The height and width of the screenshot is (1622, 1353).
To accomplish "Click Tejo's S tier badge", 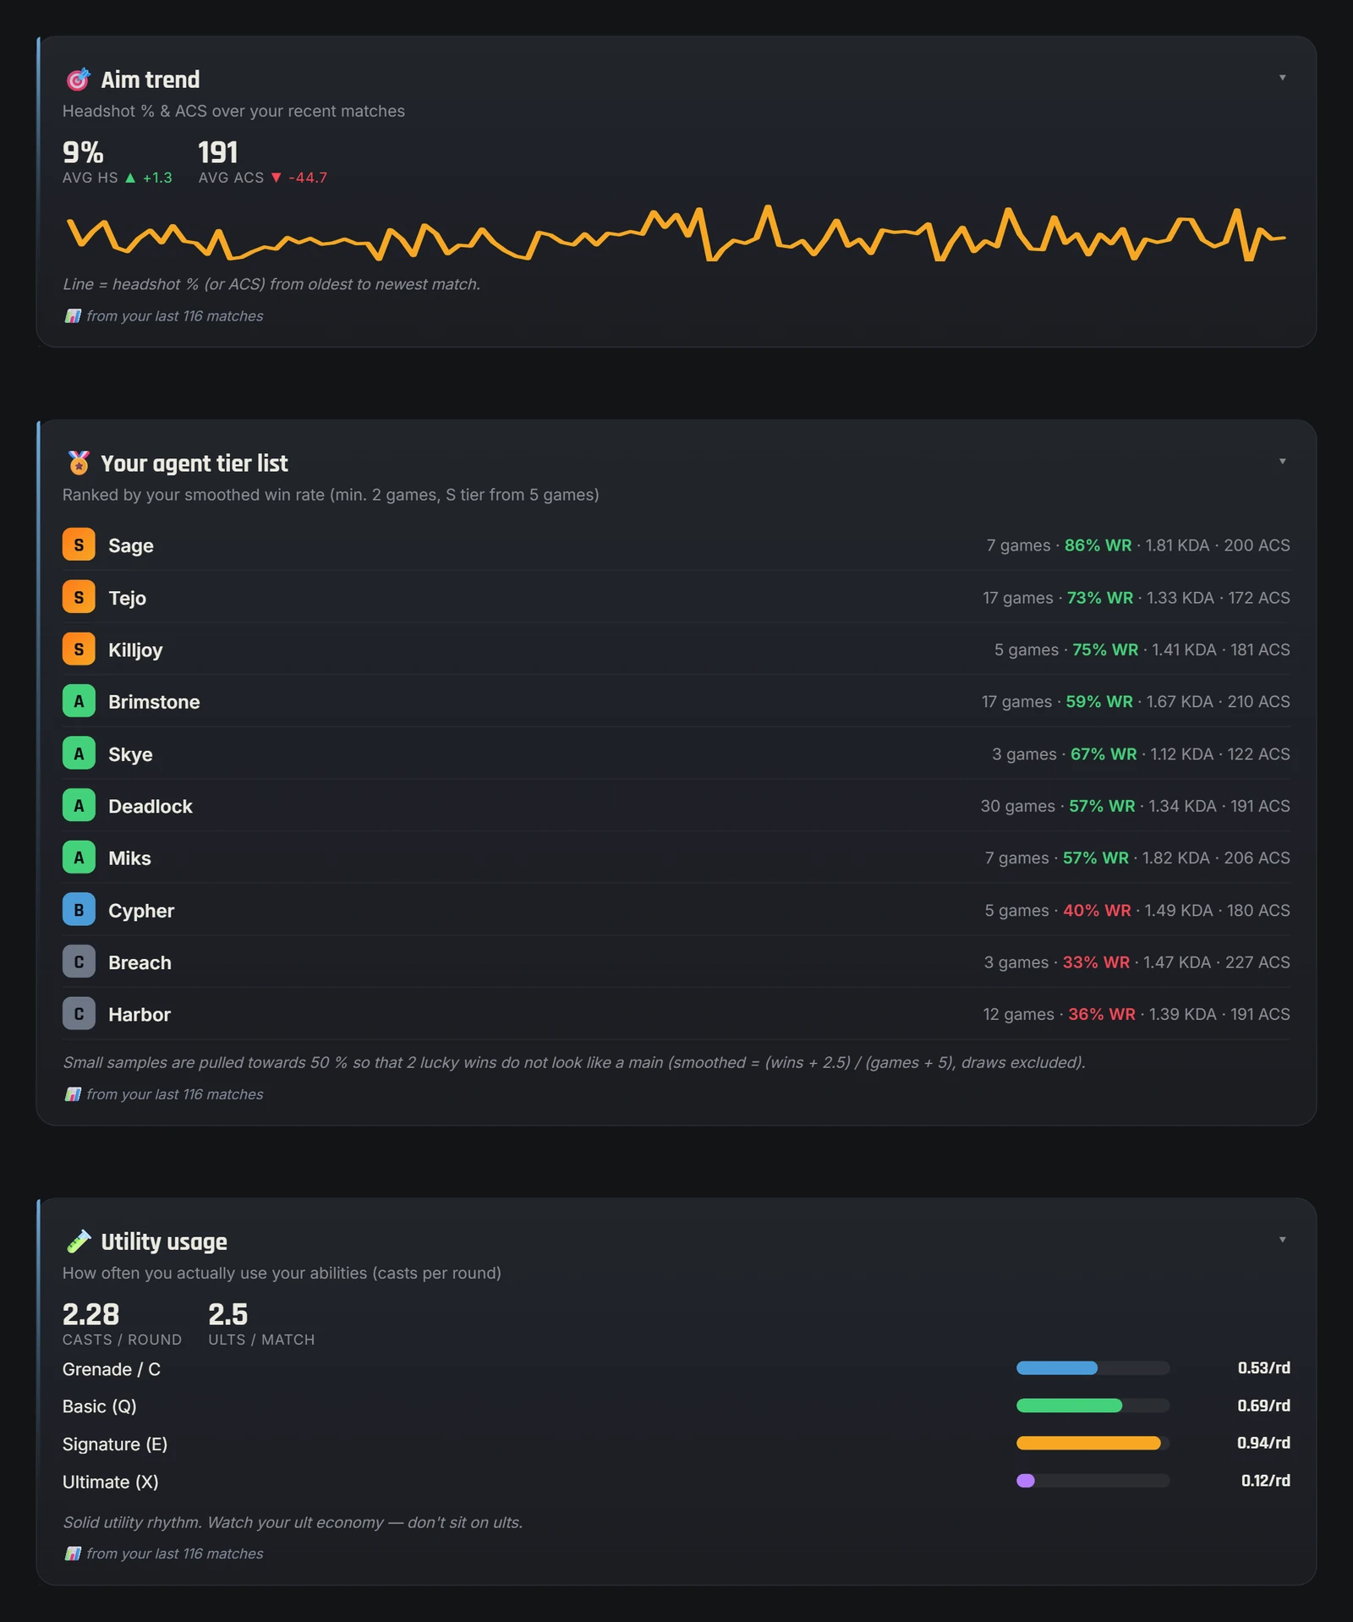I will click(x=79, y=597).
